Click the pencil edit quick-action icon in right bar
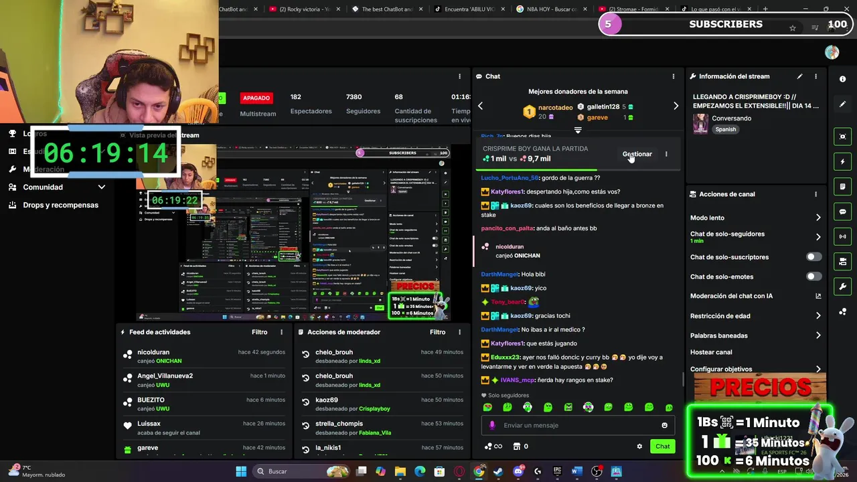Viewport: 857px width, 482px height. [842, 104]
